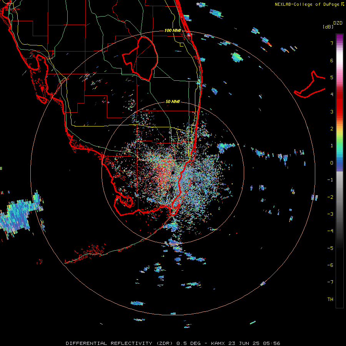Click the colorbar value label 4
This screenshot has width=346, height=346.
332,95
